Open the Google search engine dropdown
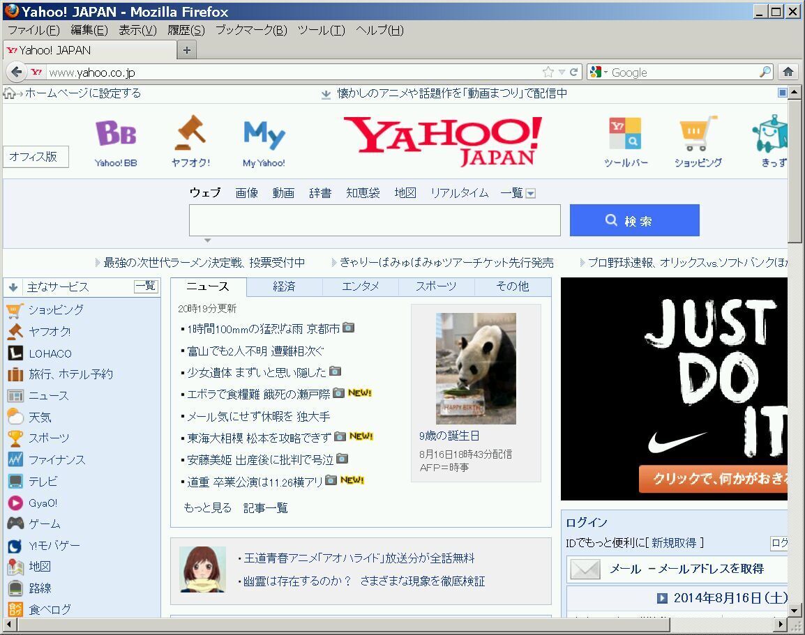Screen dimensions: 805x635 pyautogui.click(x=599, y=72)
